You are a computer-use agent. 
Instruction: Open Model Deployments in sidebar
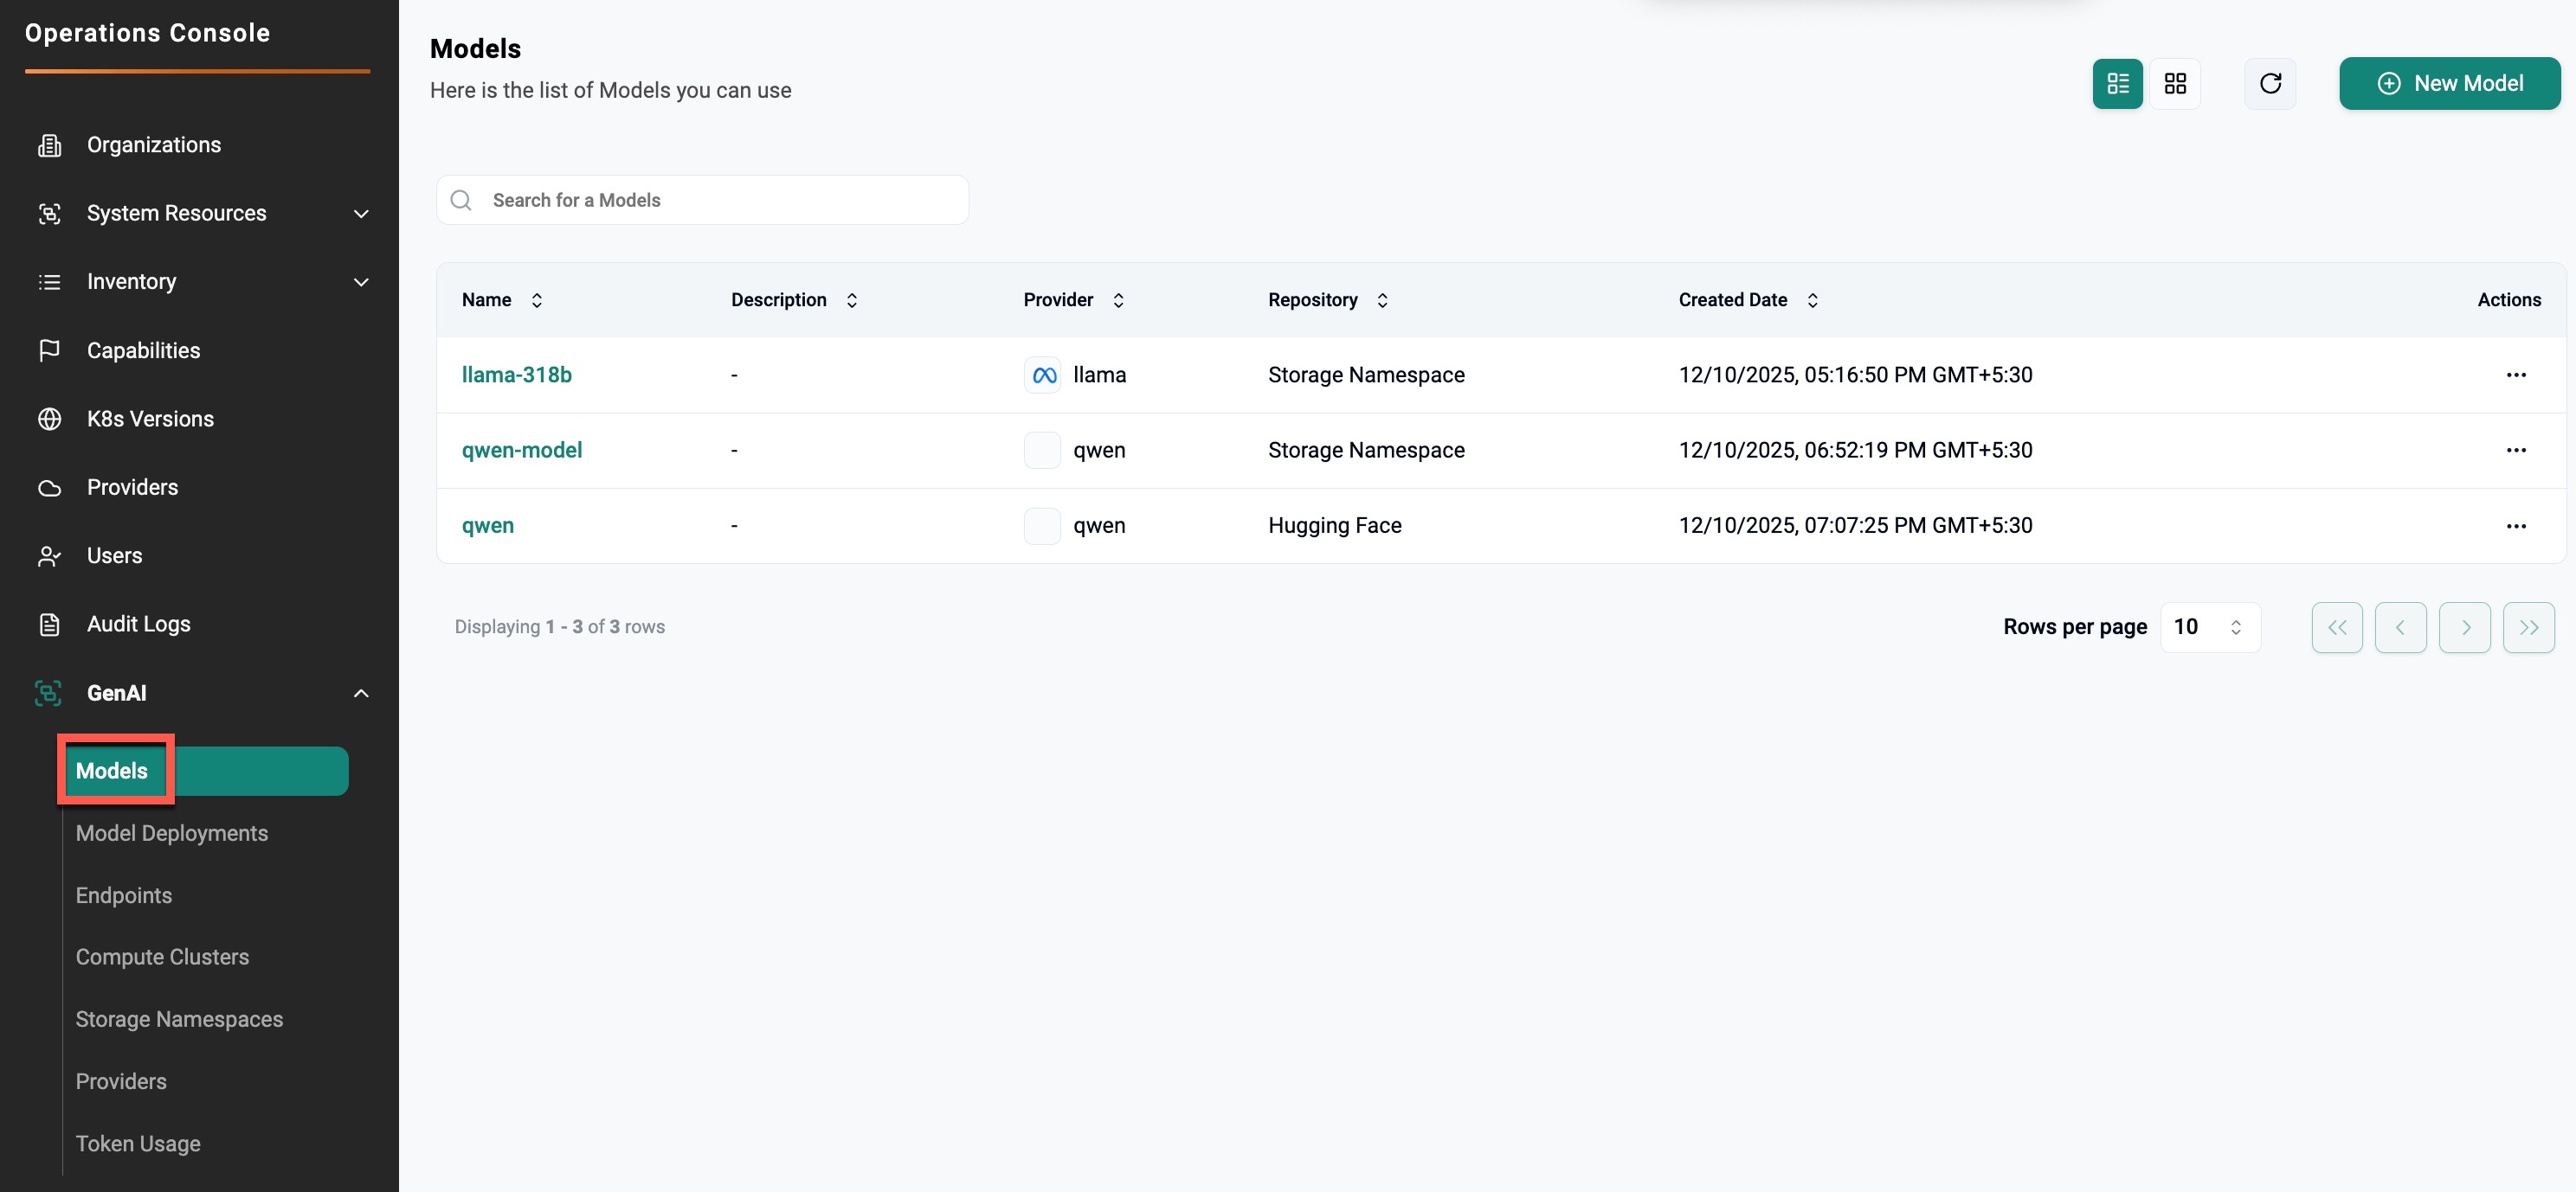[x=172, y=833]
